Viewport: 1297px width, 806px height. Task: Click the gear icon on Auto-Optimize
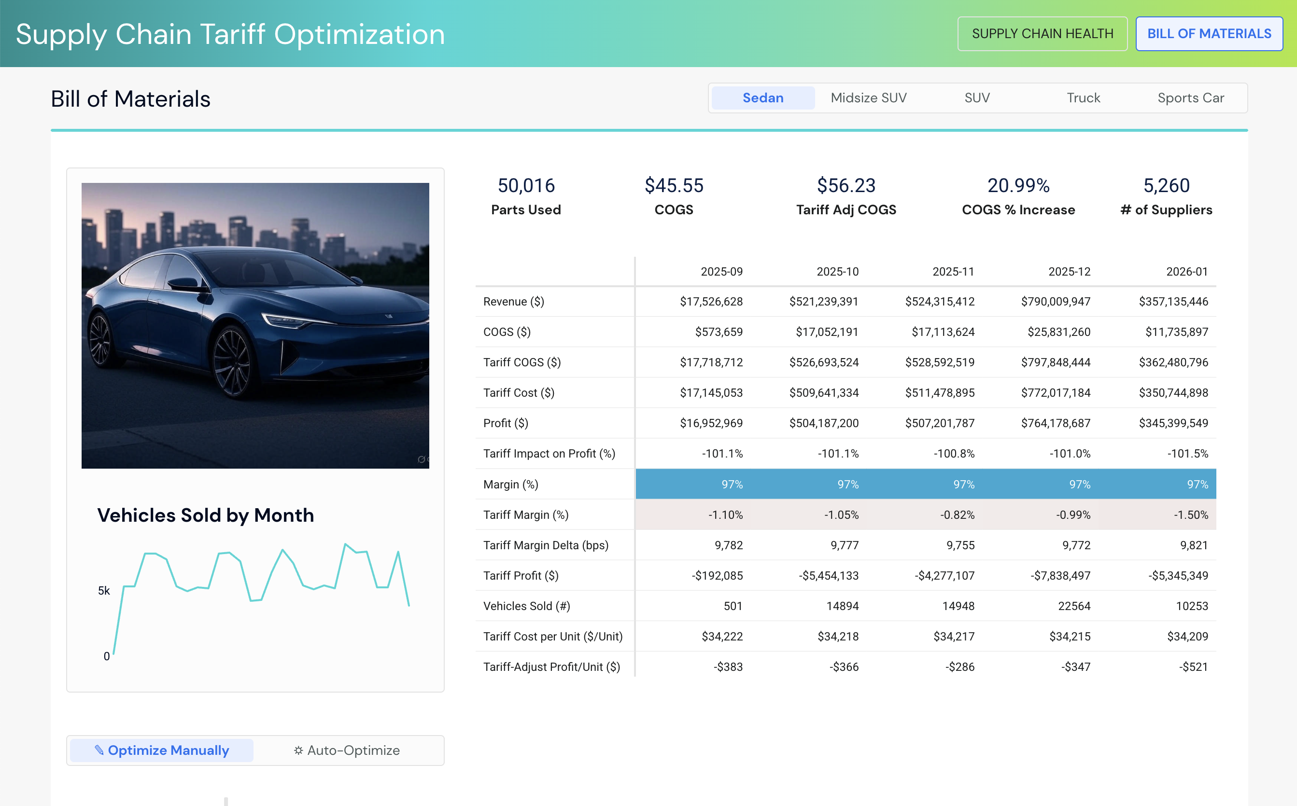pyautogui.click(x=298, y=750)
